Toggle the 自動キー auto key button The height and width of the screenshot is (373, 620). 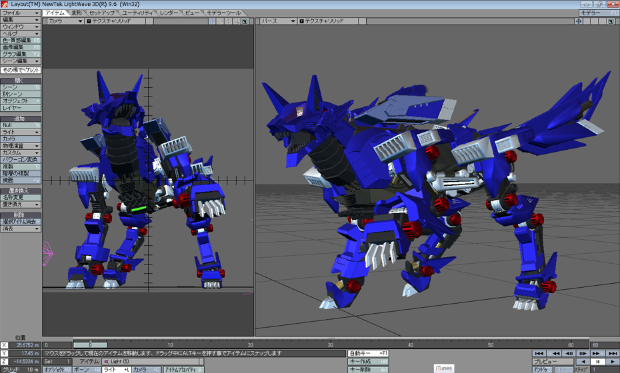point(368,353)
